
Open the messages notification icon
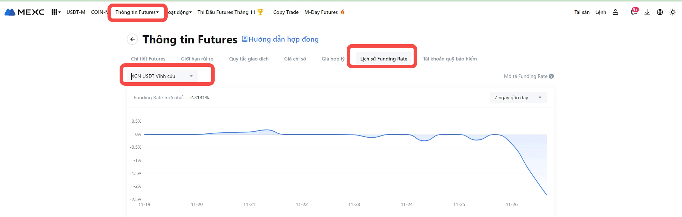[x=634, y=12]
